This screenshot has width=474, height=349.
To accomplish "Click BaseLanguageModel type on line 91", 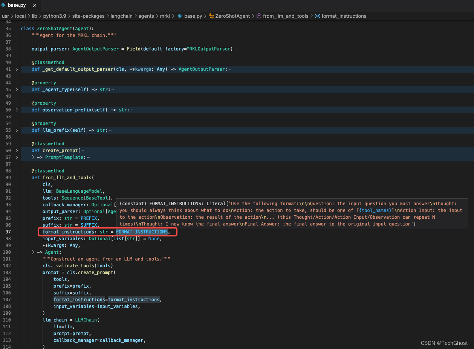I will (79, 191).
